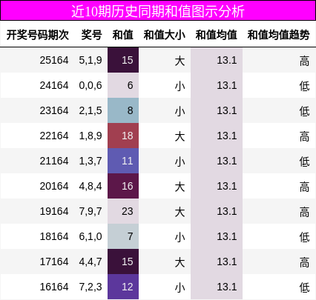Select winning numbers 2,1,5
The height and width of the screenshot is (300, 316).
tap(90, 111)
